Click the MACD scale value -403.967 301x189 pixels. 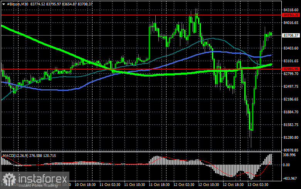click(290, 179)
